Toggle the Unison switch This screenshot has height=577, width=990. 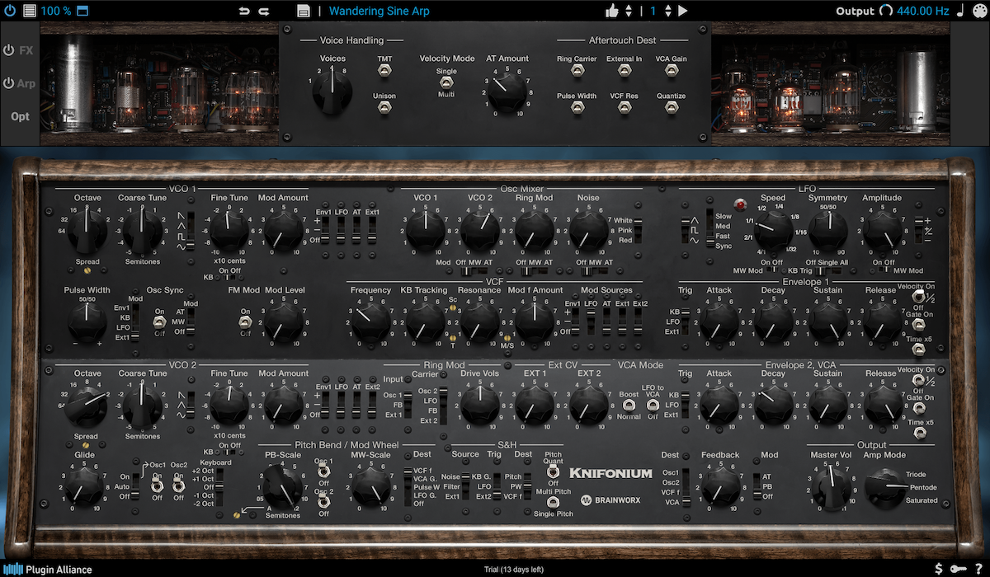384,109
